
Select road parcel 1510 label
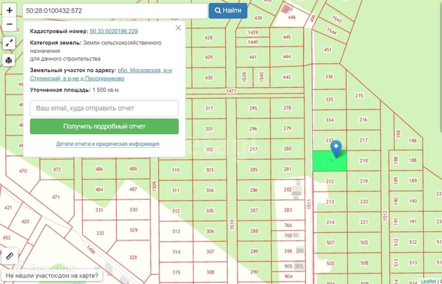click(232, 225)
